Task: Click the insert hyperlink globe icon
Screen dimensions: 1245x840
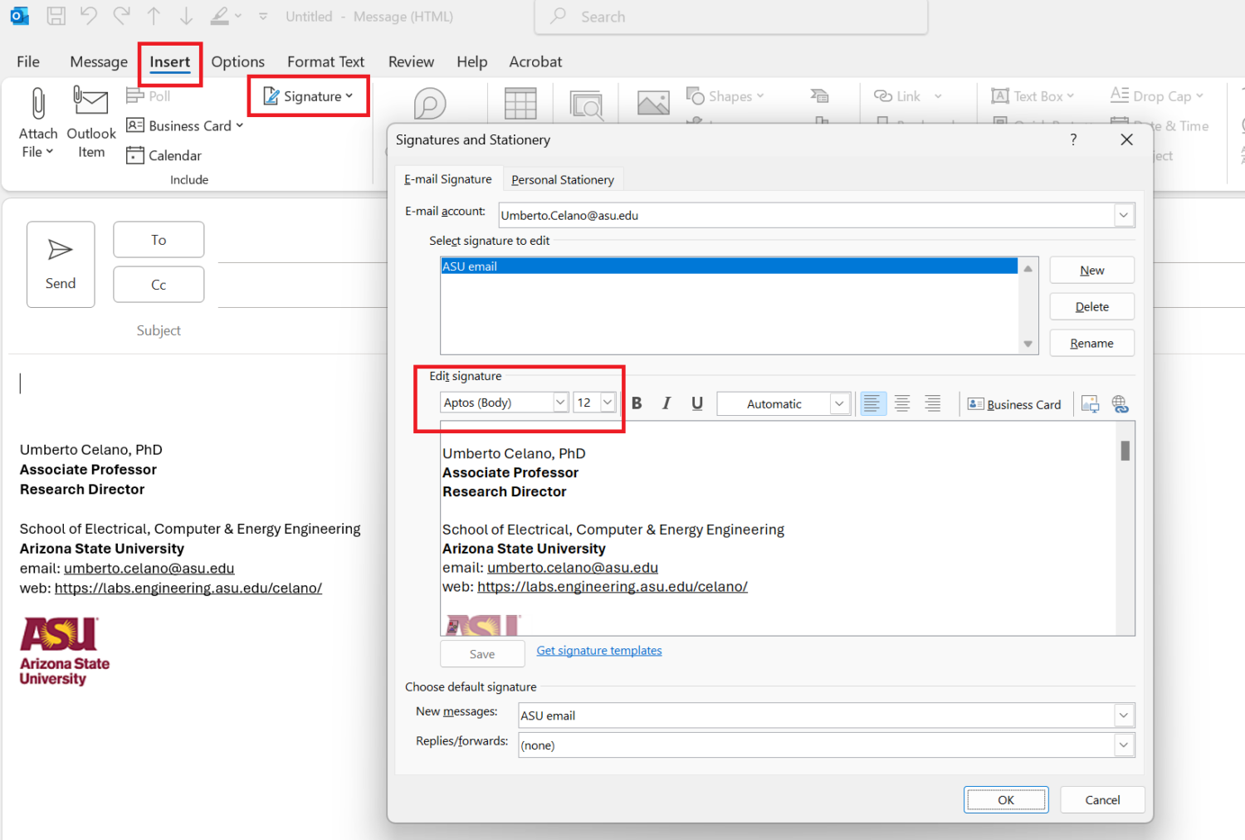Action: (1120, 404)
